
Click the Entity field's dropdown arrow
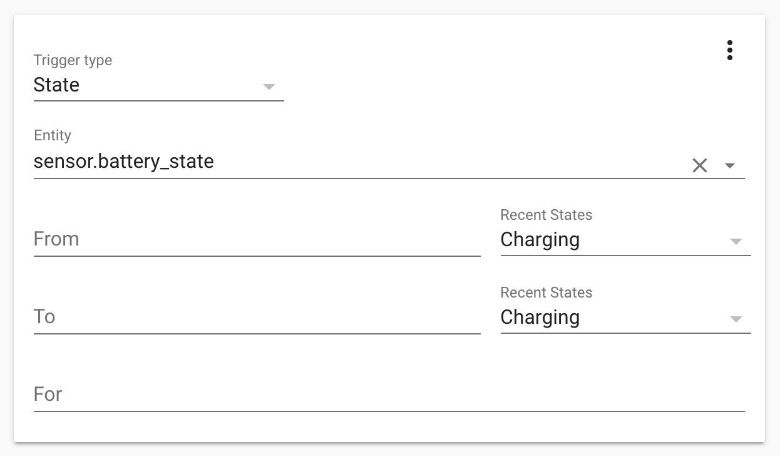[729, 166]
